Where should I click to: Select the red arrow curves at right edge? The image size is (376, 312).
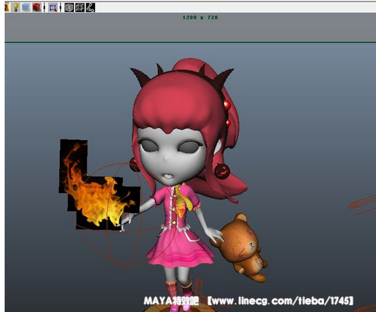(x=362, y=205)
